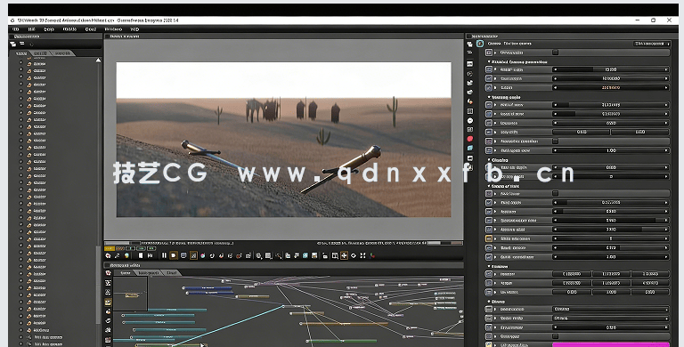Click the Eye distance slider showing 0.326

point(611,327)
